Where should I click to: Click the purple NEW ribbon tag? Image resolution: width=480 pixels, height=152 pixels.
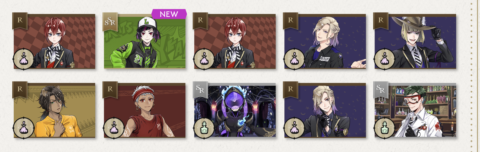[x=169, y=14]
